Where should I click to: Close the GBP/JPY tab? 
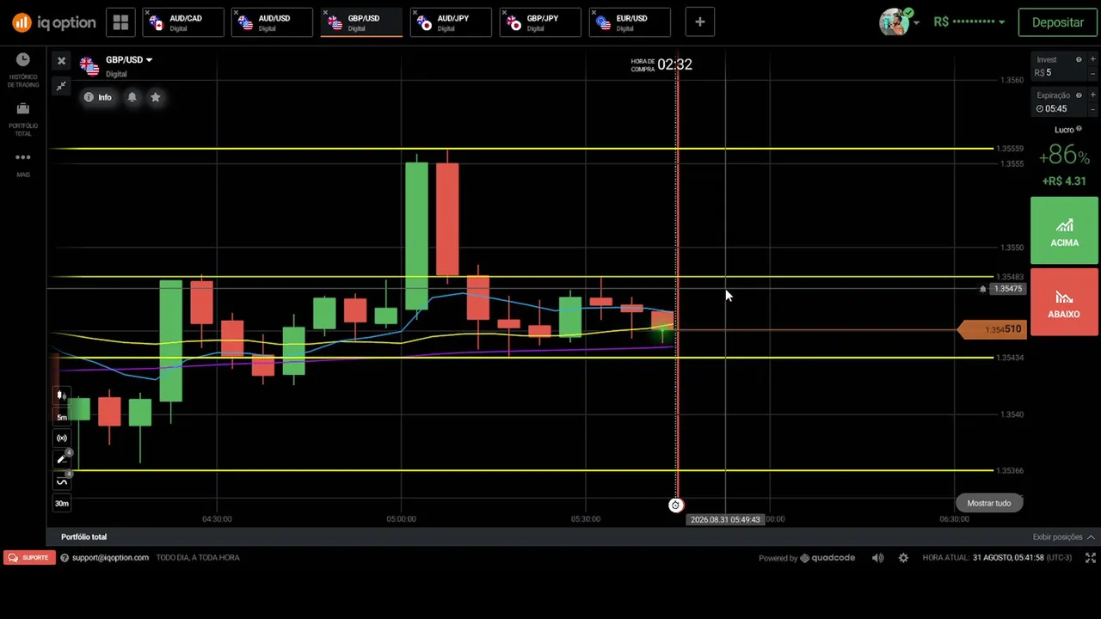click(507, 13)
